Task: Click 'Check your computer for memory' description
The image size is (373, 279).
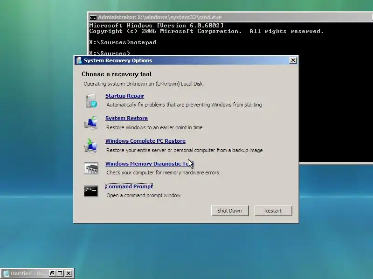Action: coord(162,173)
